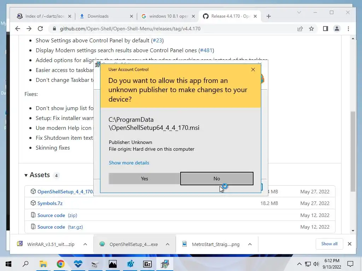This screenshot has width=362, height=271.
Task: Click the page vertical scrollbar thumb
Action: click(353, 151)
